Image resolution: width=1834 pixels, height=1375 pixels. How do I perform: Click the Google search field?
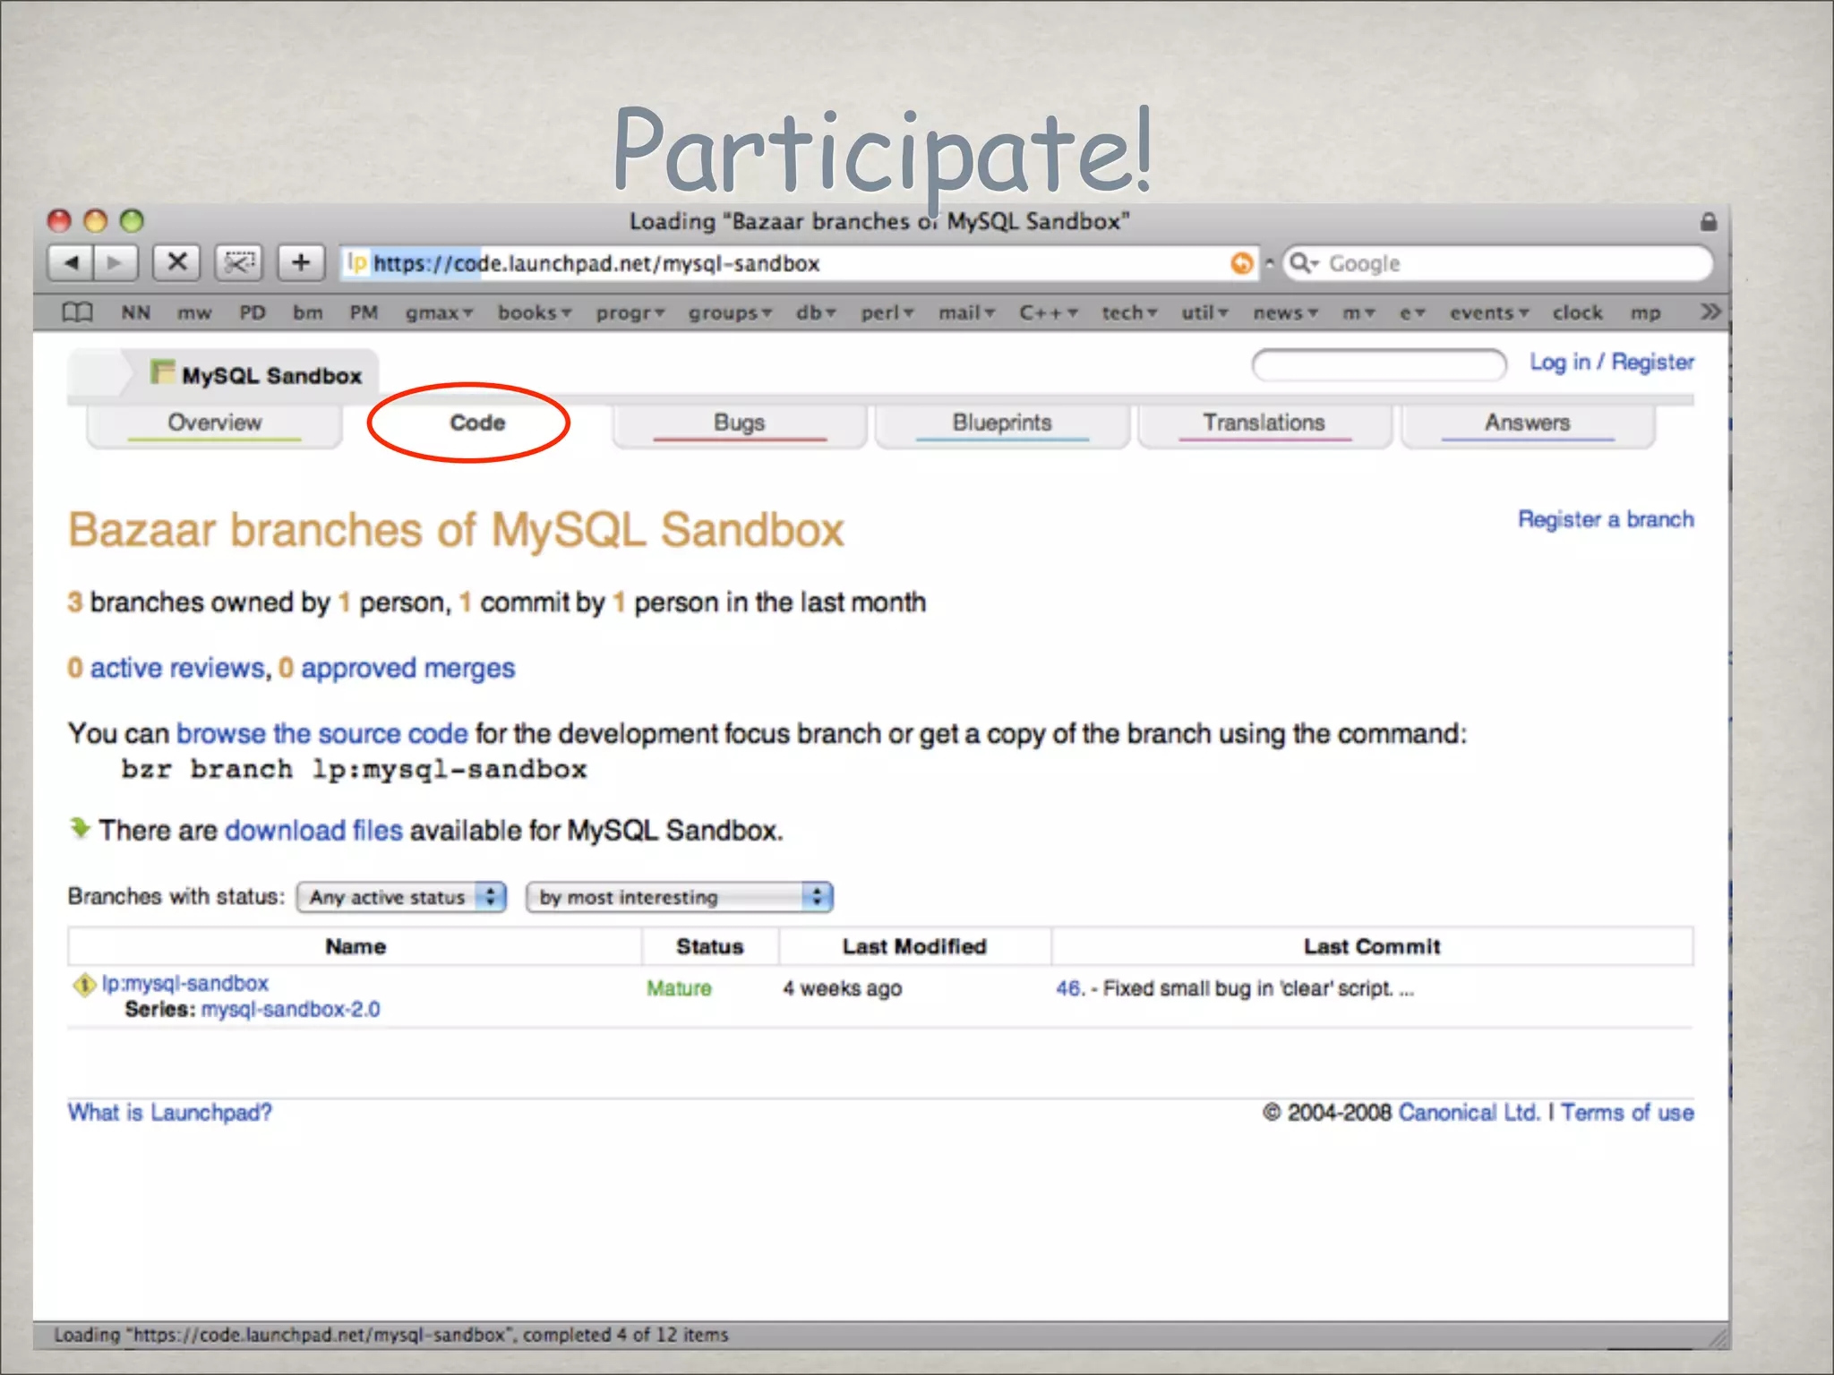(1498, 263)
